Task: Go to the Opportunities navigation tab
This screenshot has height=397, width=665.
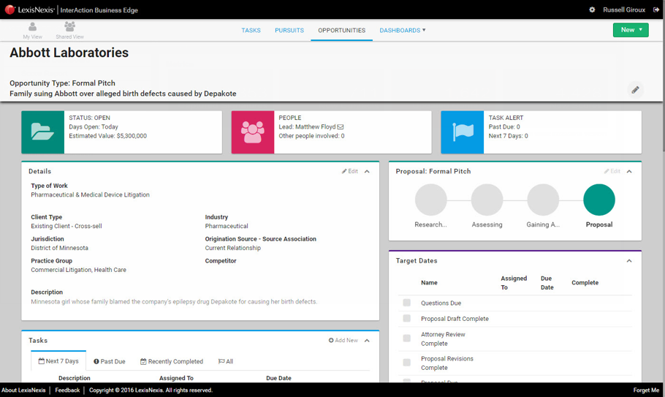Action: tap(341, 30)
